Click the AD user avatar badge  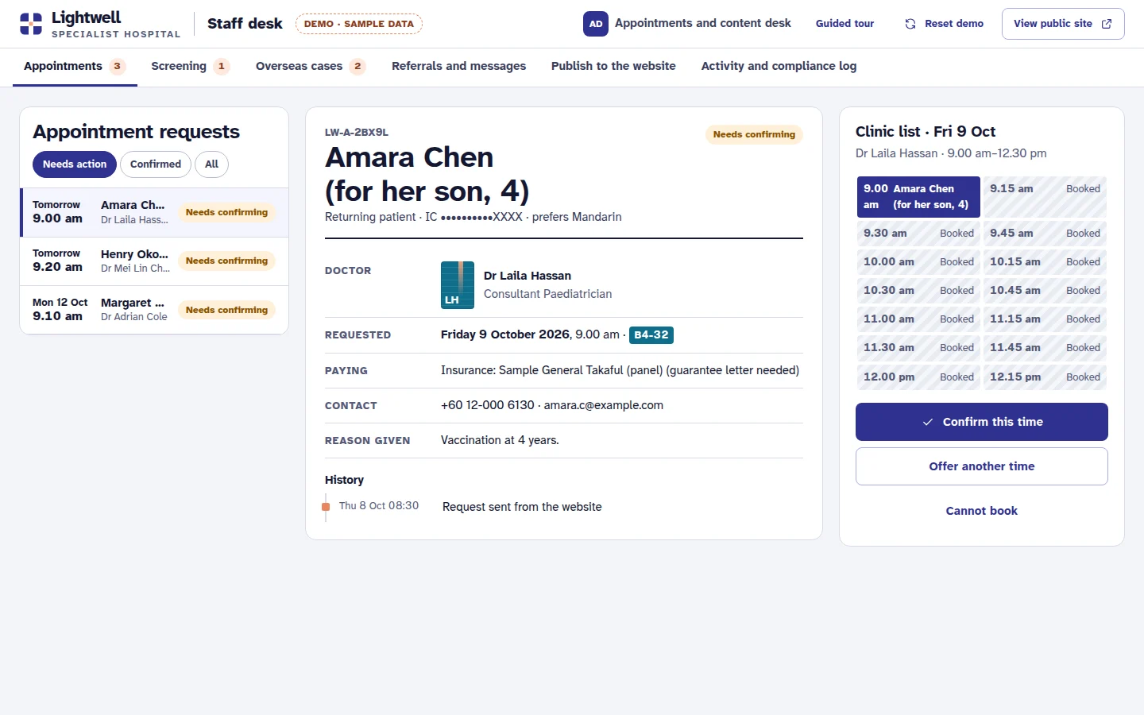click(596, 24)
